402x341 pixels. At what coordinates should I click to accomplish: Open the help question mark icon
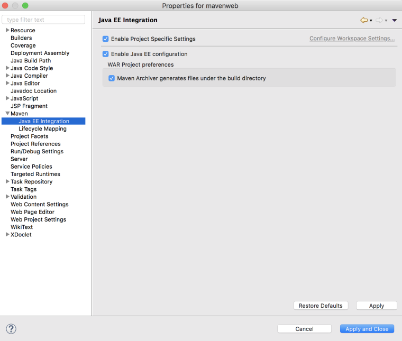pyautogui.click(x=11, y=329)
